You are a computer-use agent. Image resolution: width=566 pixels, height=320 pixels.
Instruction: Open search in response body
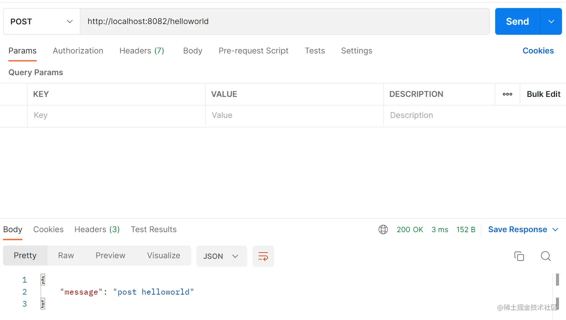click(x=546, y=256)
